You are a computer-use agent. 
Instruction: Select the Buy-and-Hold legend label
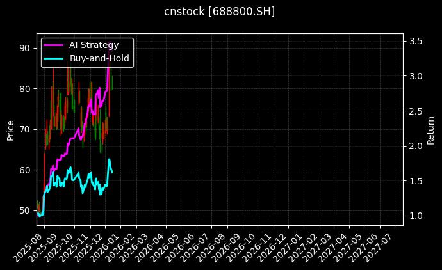tap(99, 58)
